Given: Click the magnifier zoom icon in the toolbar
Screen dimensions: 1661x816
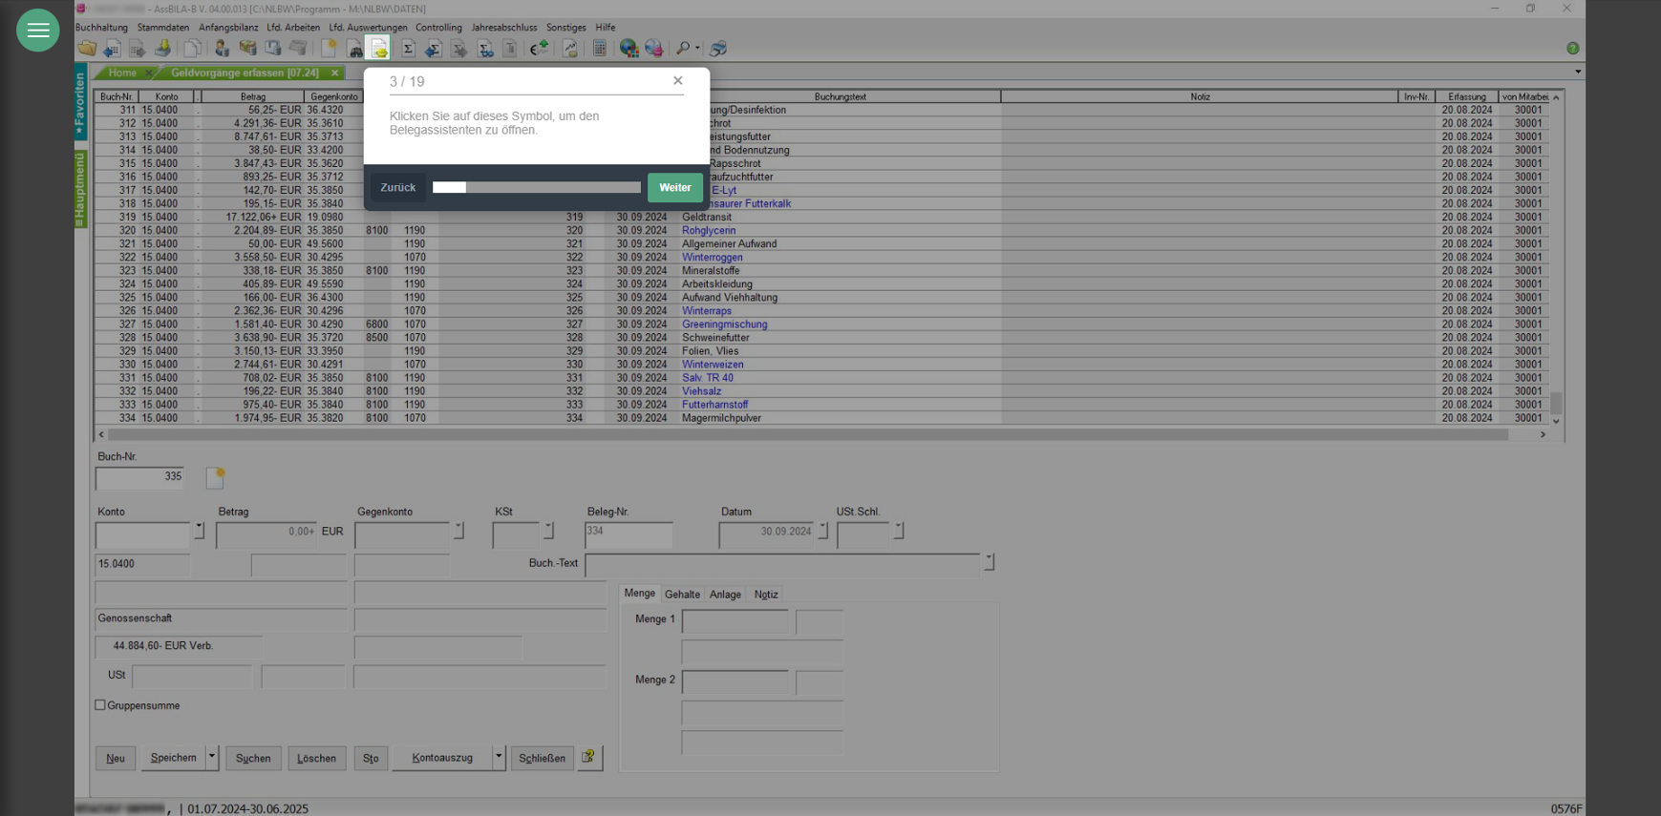Looking at the screenshot, I should (682, 48).
